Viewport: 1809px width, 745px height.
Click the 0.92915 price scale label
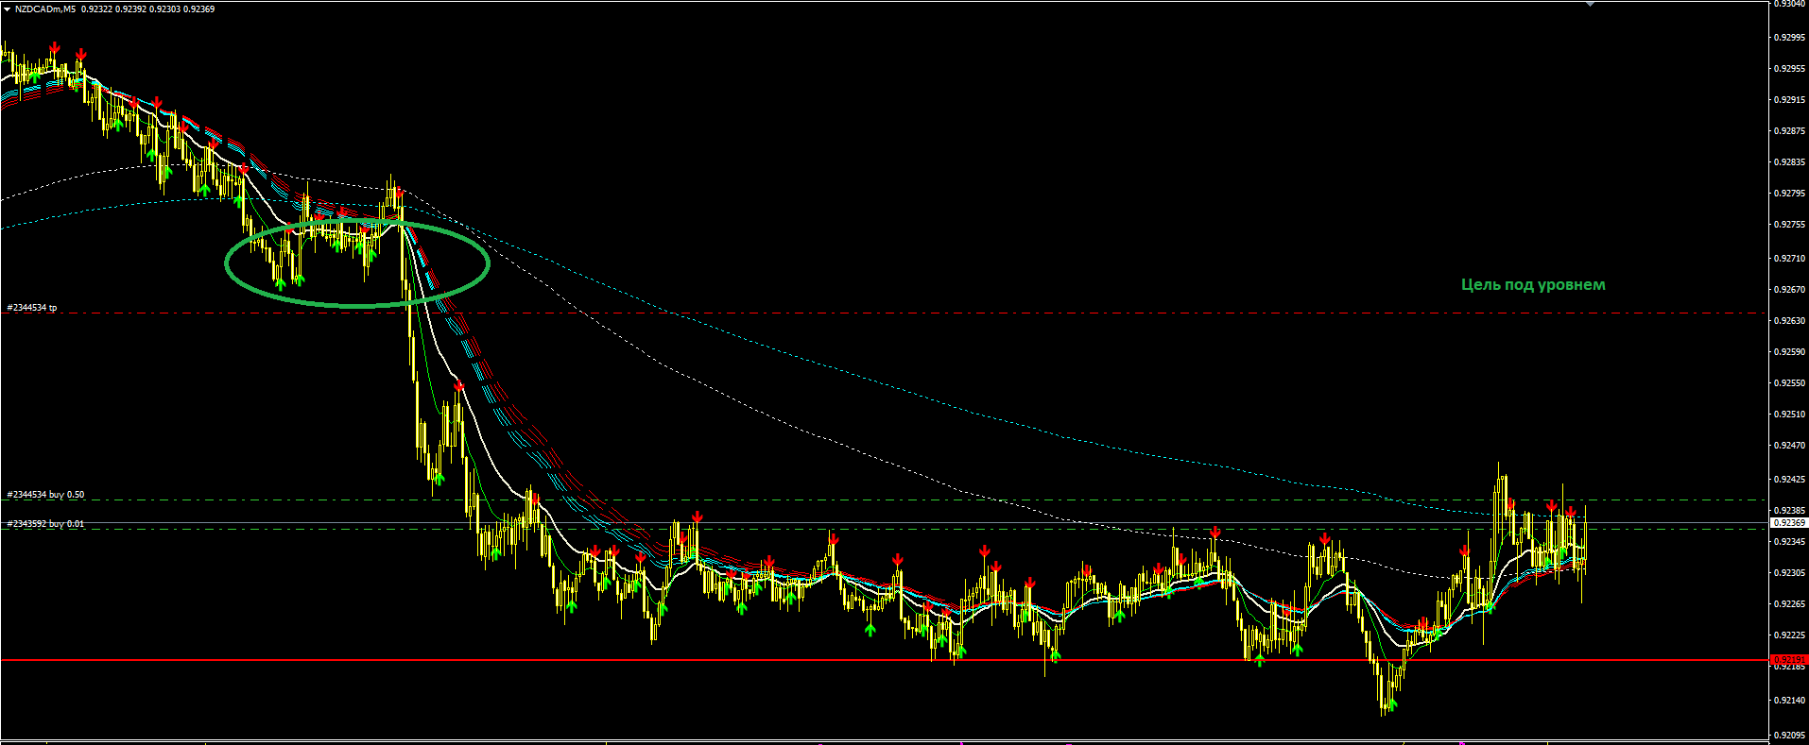(x=1788, y=100)
